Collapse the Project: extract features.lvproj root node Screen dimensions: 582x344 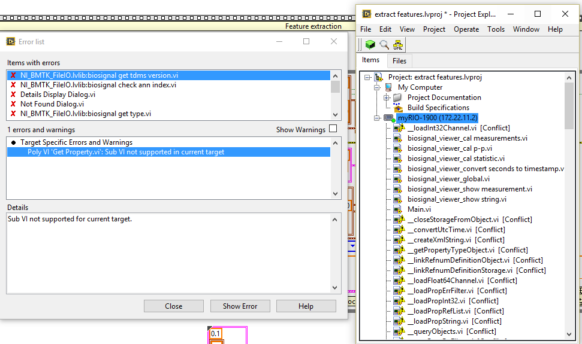[x=367, y=77]
